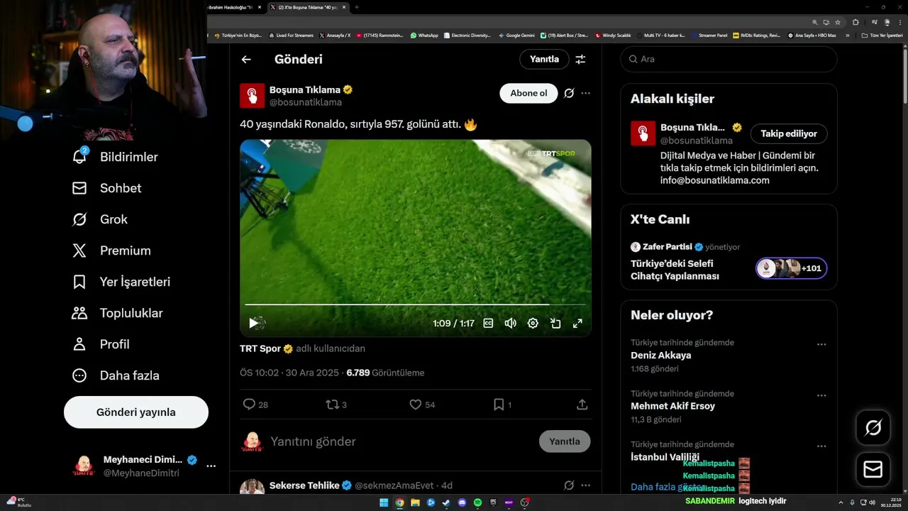Image resolution: width=908 pixels, height=511 pixels.
Task: Click the Yanıtla button in the header
Action: (544, 60)
